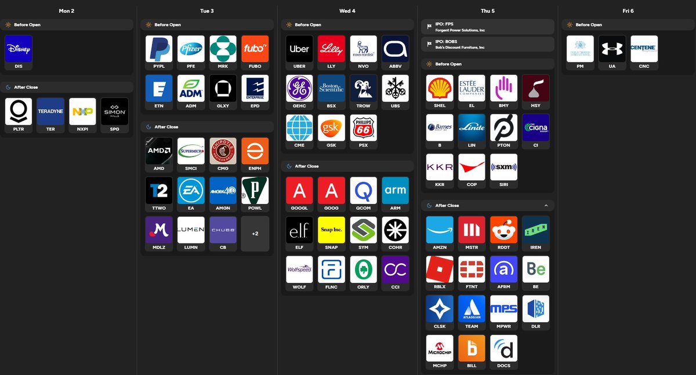Open the ConocoPhillips COP tile
Image resolution: width=696 pixels, height=375 pixels.
click(x=472, y=170)
